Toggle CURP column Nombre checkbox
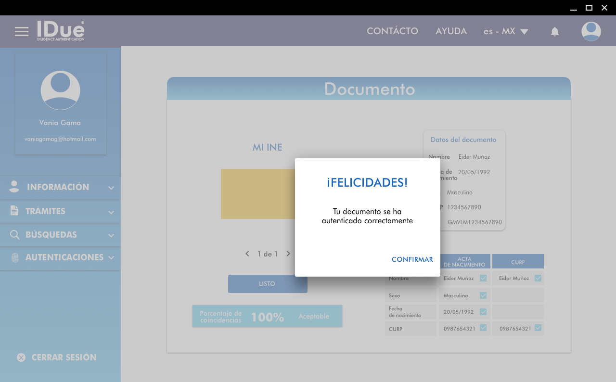 coord(538,278)
